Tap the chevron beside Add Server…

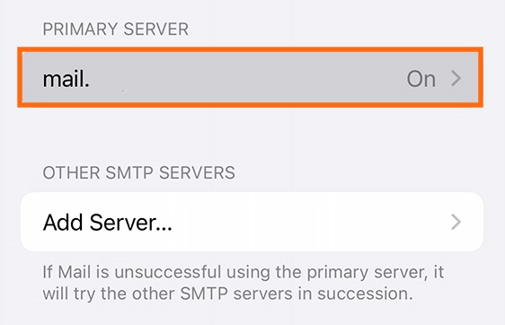point(456,222)
